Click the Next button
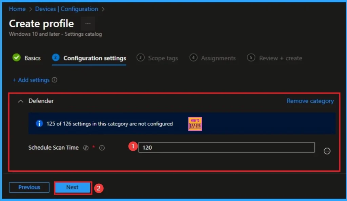The height and width of the screenshot is (201, 347). (x=73, y=187)
